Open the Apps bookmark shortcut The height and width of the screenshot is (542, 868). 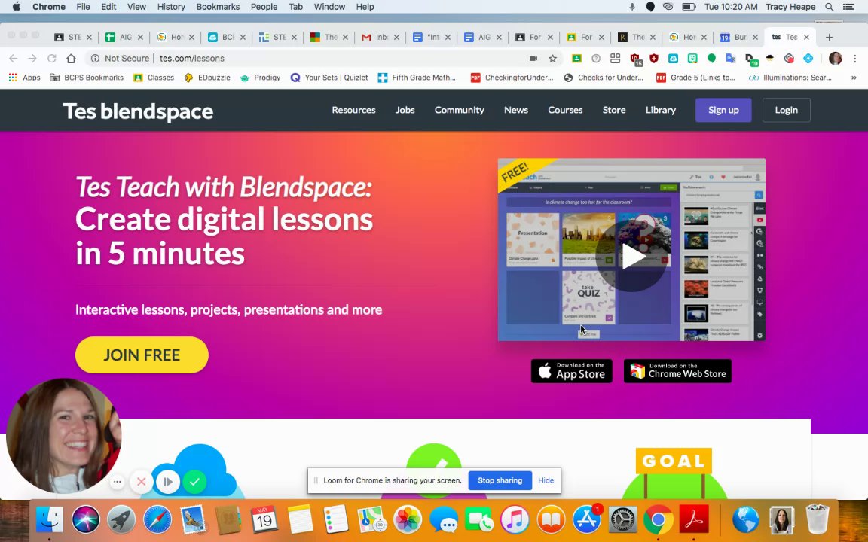25,78
